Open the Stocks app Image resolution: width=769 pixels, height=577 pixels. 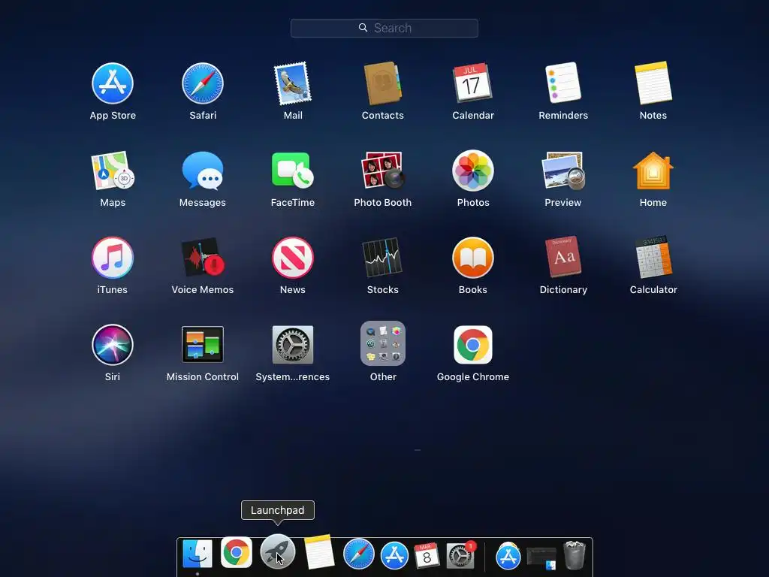coord(382,258)
